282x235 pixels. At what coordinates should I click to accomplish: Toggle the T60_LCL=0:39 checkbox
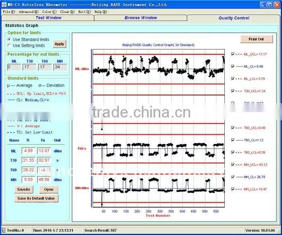pyautogui.click(x=233, y=153)
